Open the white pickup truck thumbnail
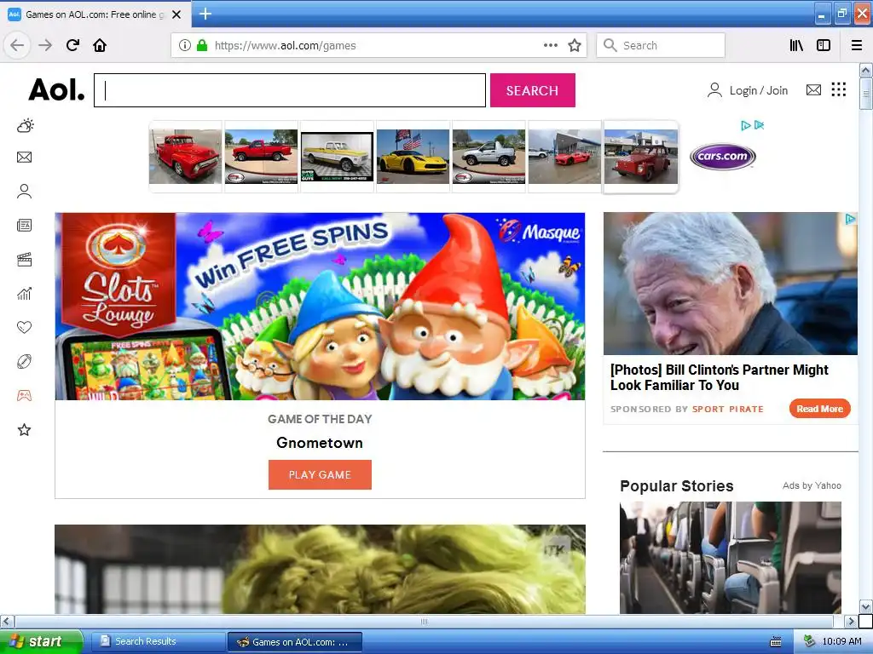This screenshot has height=654, width=873. 337,157
